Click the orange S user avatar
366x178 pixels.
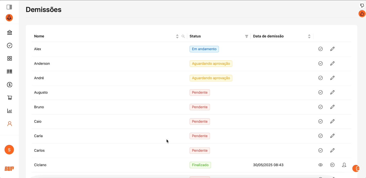click(9, 150)
